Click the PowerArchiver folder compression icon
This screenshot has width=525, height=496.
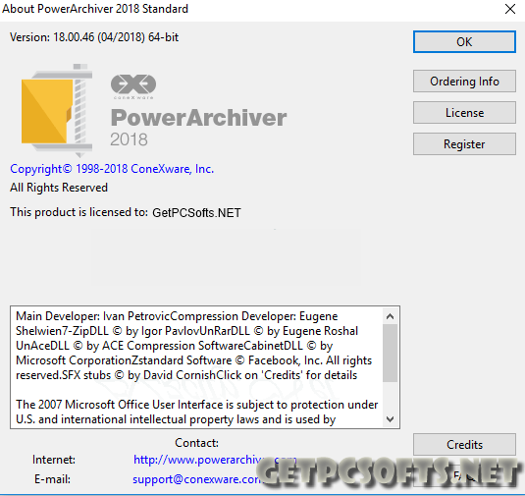click(56, 111)
